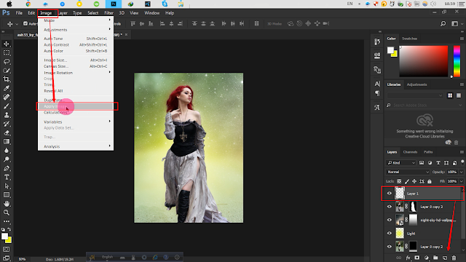Open the Filter menu
The height and width of the screenshot is (262, 466).
tap(108, 13)
